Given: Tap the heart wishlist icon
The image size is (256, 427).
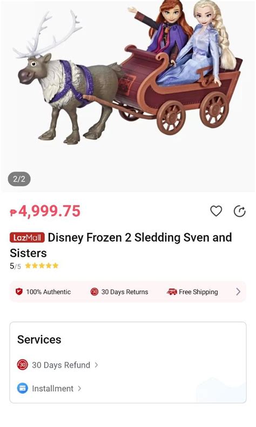Looking at the screenshot, I should coord(216,211).
